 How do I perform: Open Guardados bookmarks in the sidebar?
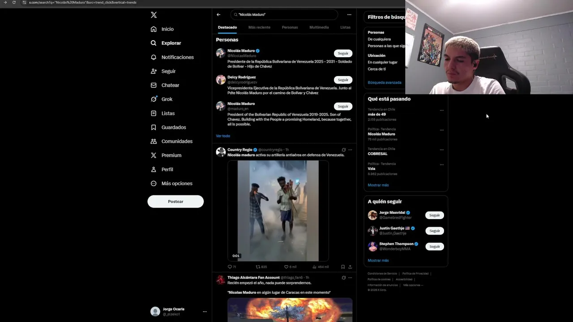pos(168,127)
